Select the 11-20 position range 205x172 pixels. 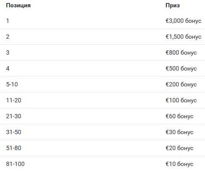(14, 100)
